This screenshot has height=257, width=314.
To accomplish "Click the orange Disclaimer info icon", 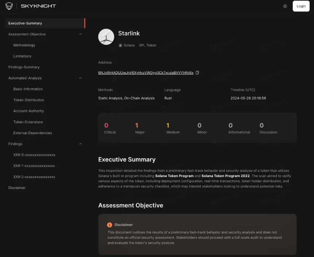I will [x=110, y=225].
